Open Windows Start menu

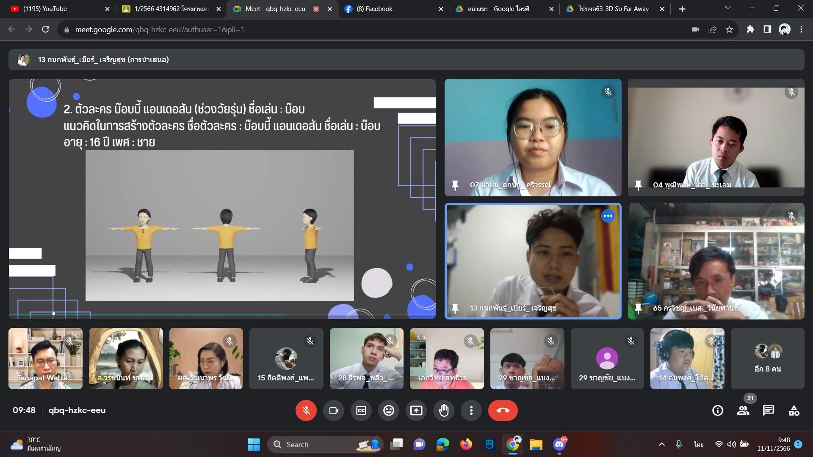254,444
